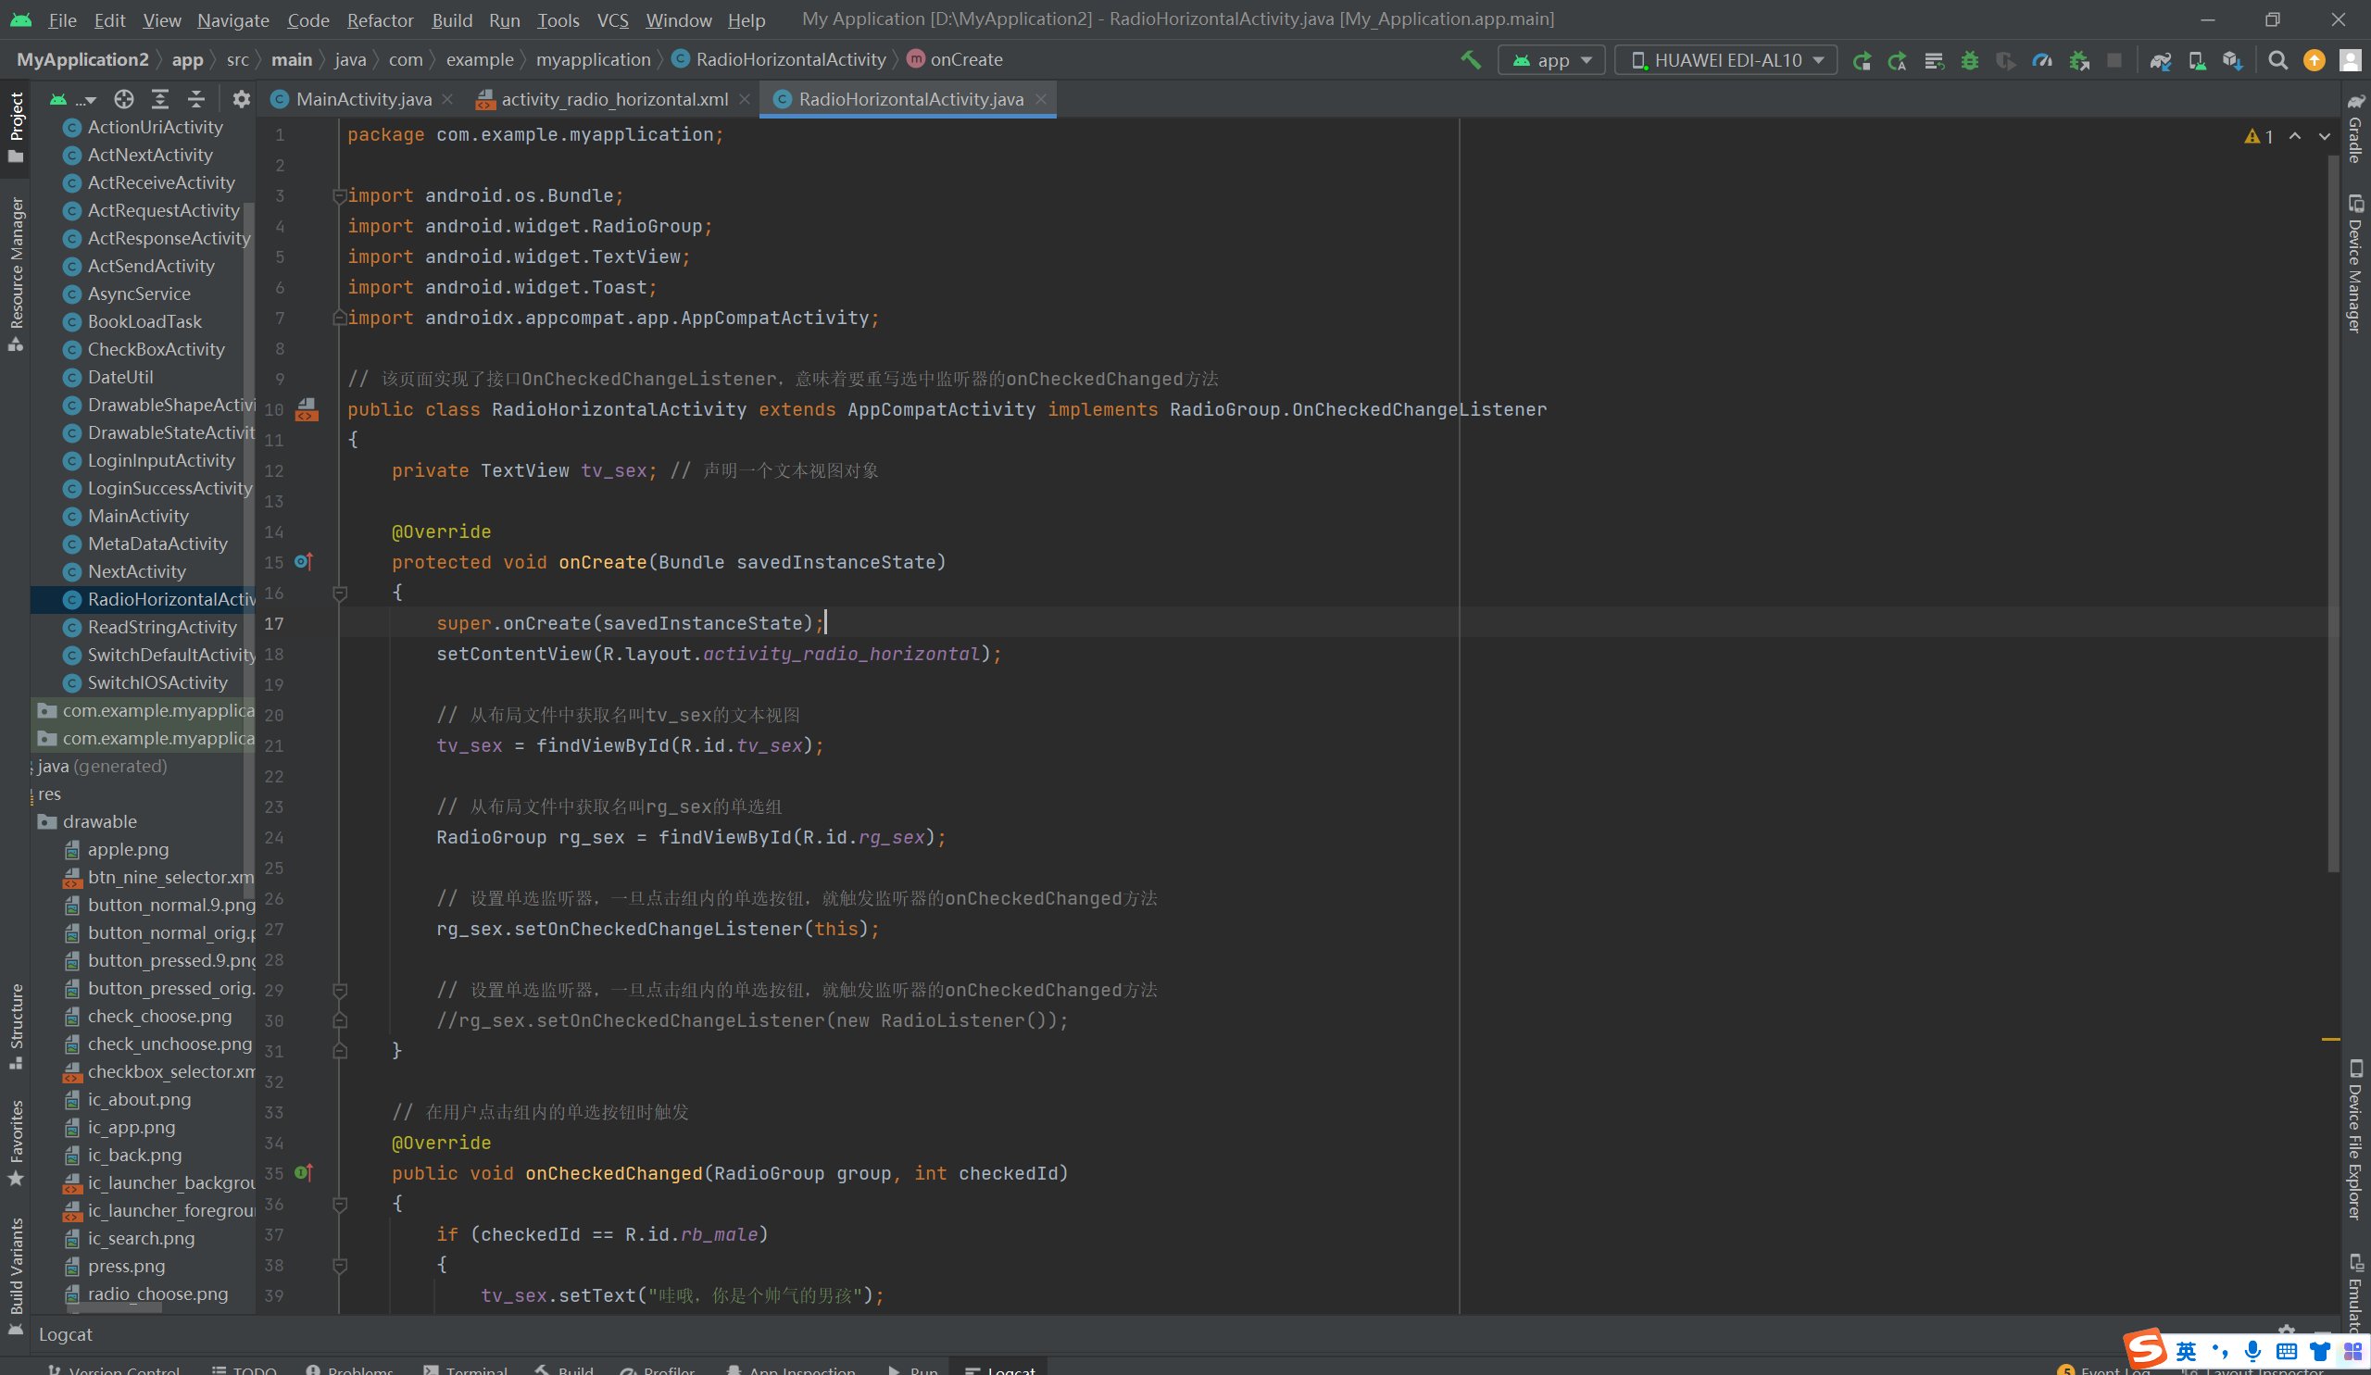Viewport: 2371px width, 1375px height.
Task: Collapse the onCreate method fold marker
Action: click(x=340, y=594)
